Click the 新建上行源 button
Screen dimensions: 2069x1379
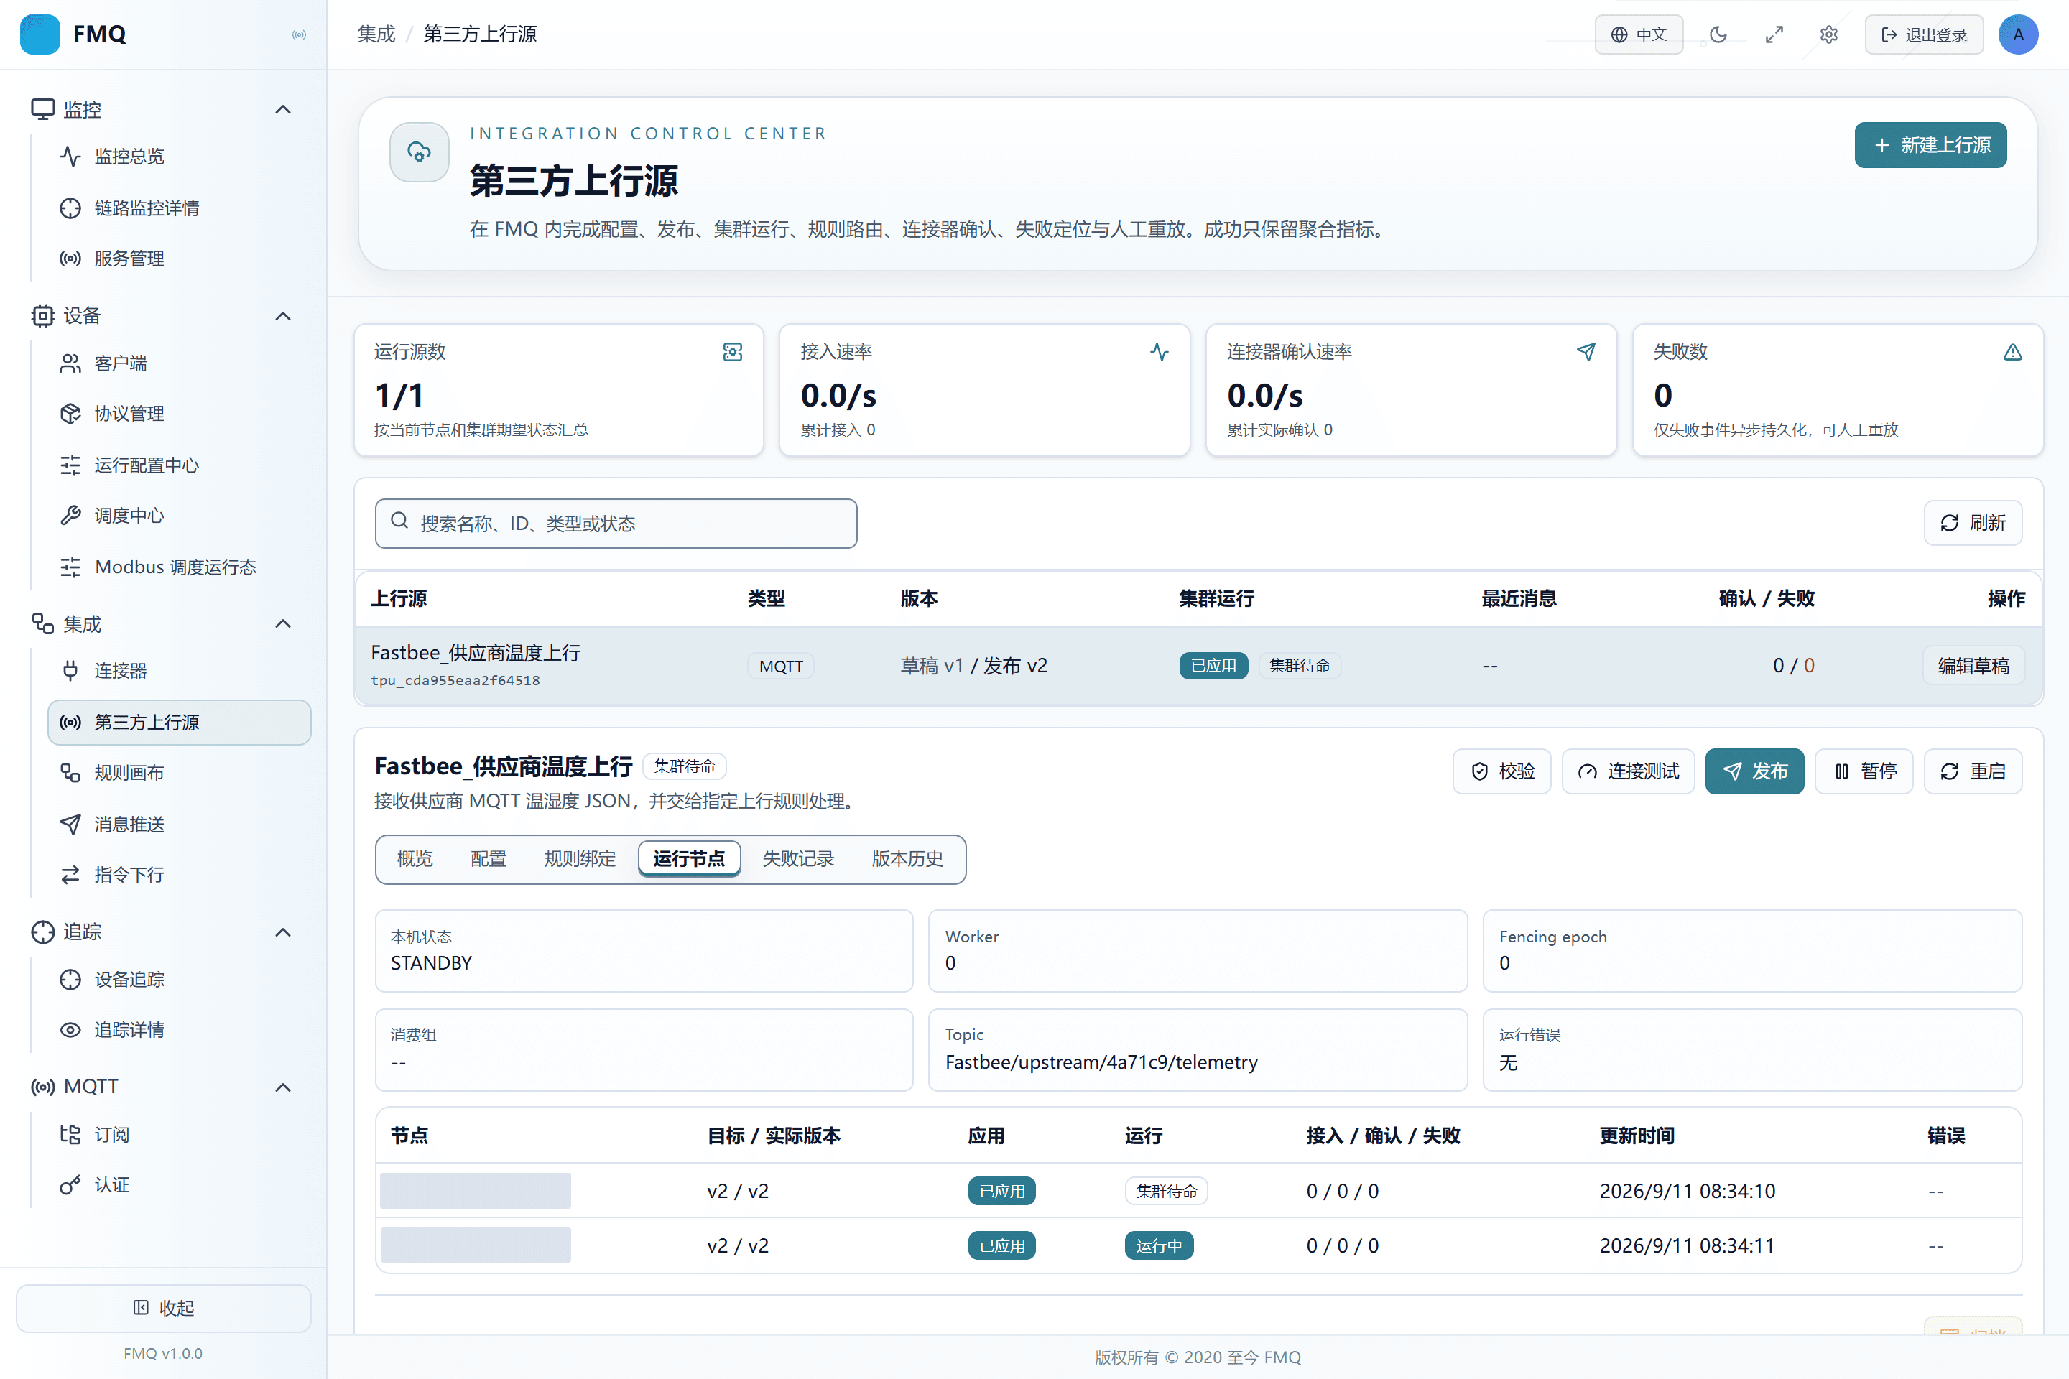(1931, 145)
